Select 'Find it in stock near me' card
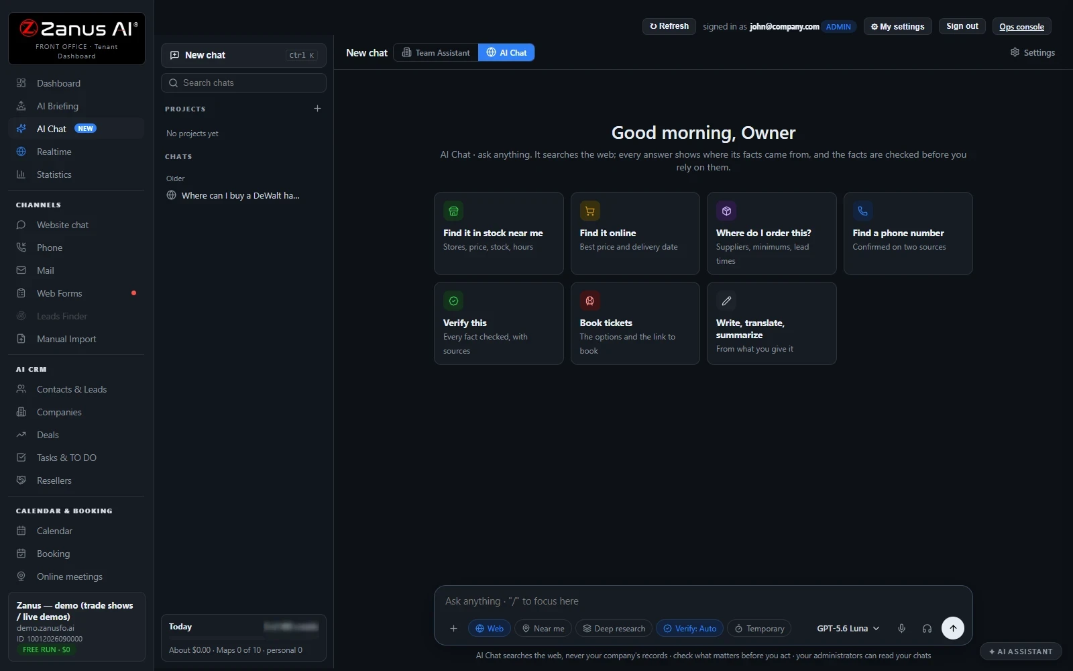 498,234
